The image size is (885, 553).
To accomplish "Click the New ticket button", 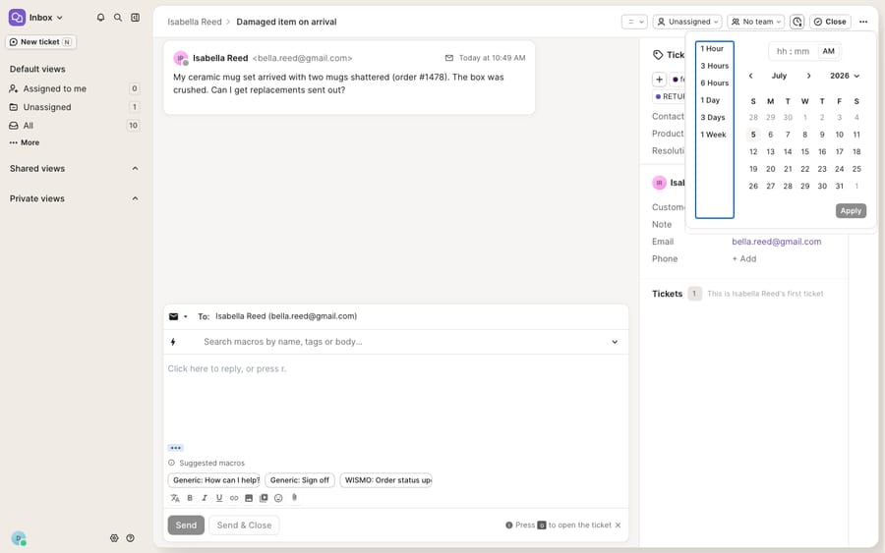I will (40, 41).
